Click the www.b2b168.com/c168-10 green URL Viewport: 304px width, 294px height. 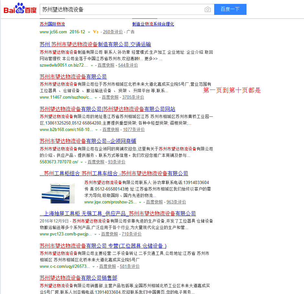[x=66, y=129]
